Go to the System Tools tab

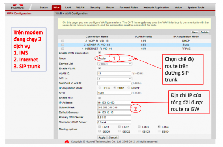click(196, 7)
